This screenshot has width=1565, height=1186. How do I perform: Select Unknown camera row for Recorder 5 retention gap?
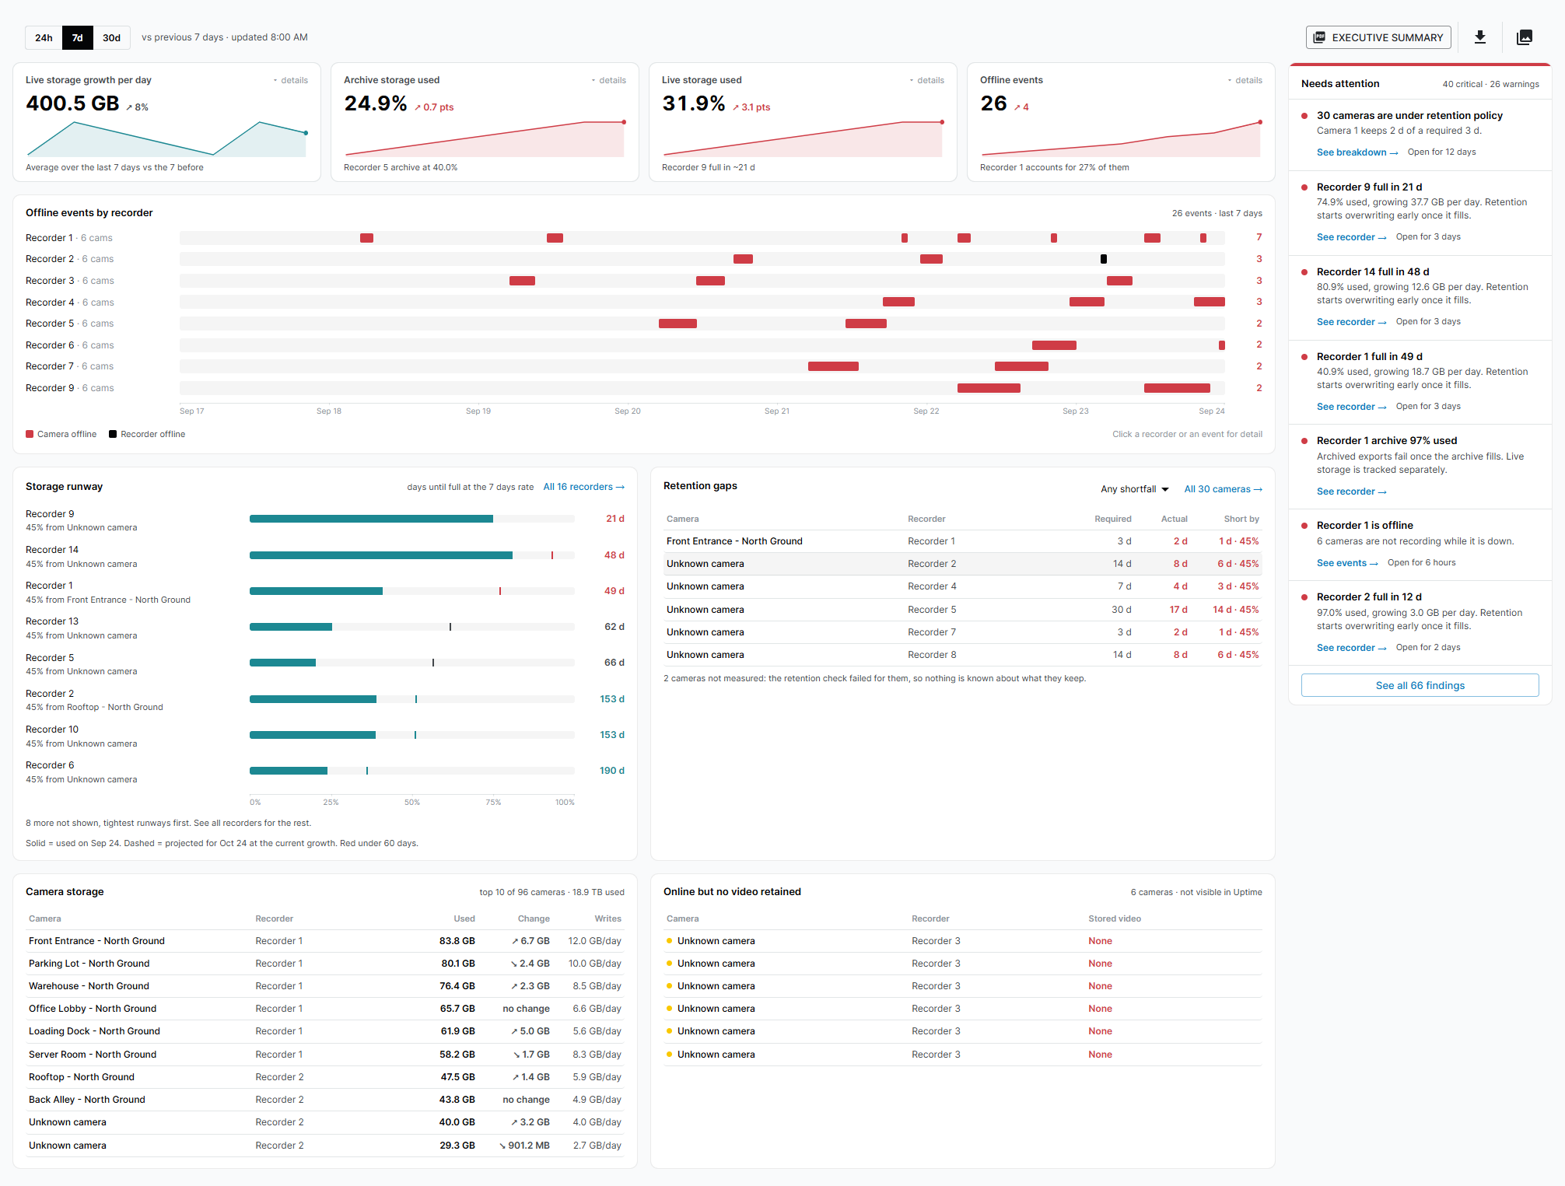[963, 610]
